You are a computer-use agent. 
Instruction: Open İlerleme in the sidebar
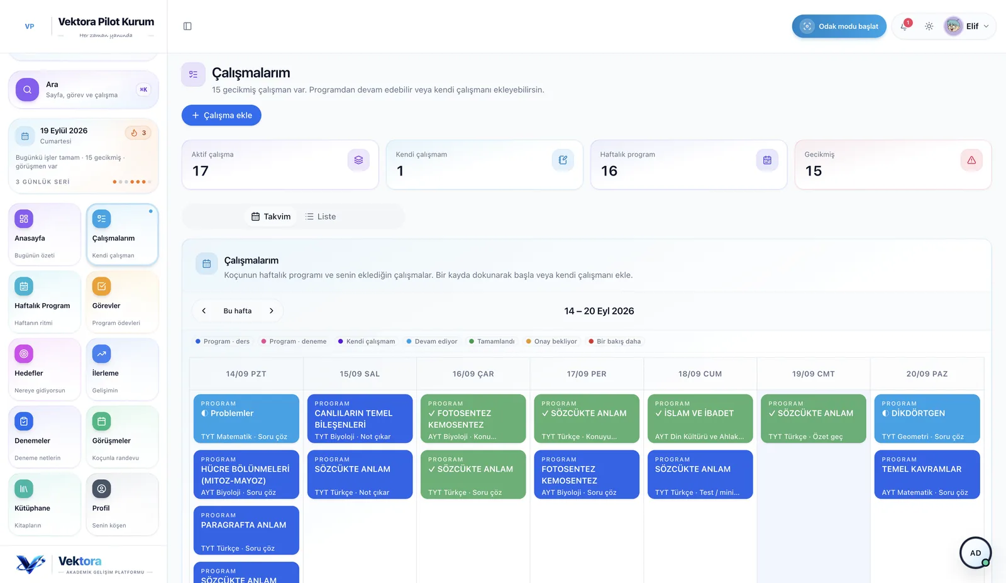[122, 370]
